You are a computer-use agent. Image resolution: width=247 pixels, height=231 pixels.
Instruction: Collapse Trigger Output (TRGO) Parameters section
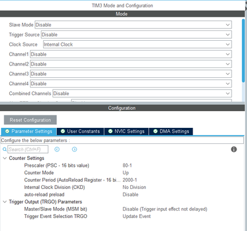(5, 202)
